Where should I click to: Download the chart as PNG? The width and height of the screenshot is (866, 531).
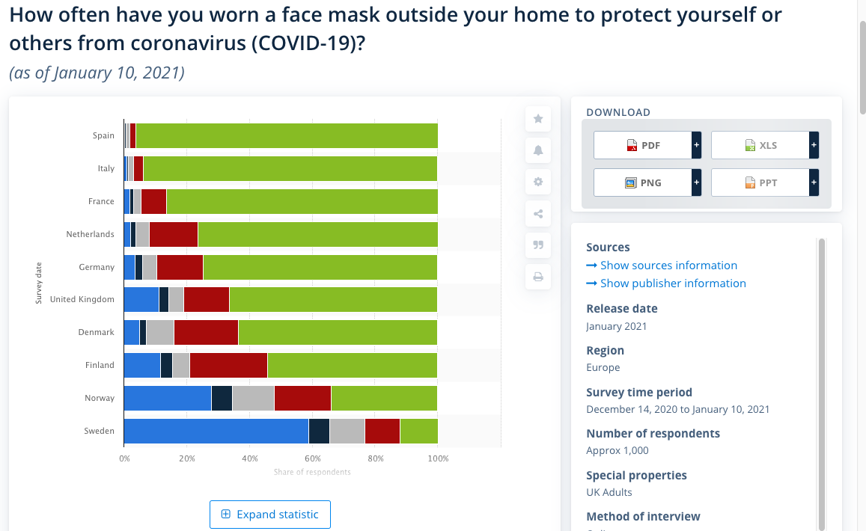(x=642, y=182)
